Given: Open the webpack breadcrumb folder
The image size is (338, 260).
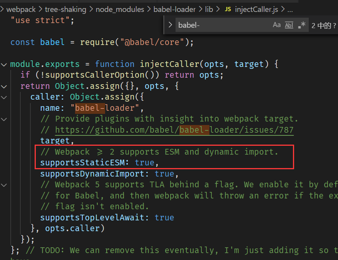Looking at the screenshot, I should (21, 9).
